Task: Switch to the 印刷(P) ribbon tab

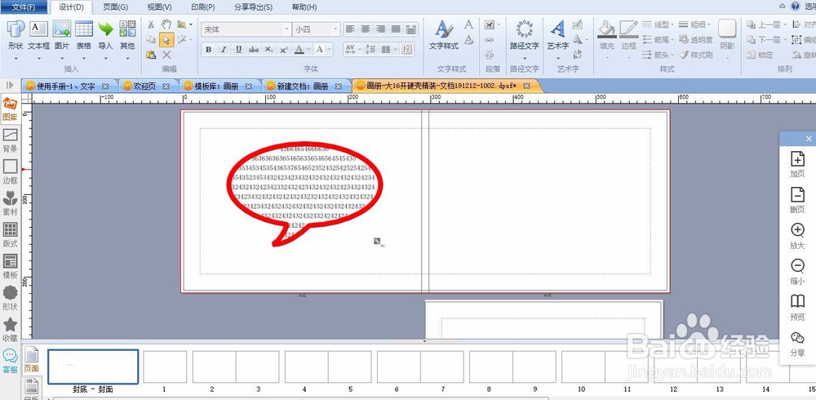Action: 202,7
